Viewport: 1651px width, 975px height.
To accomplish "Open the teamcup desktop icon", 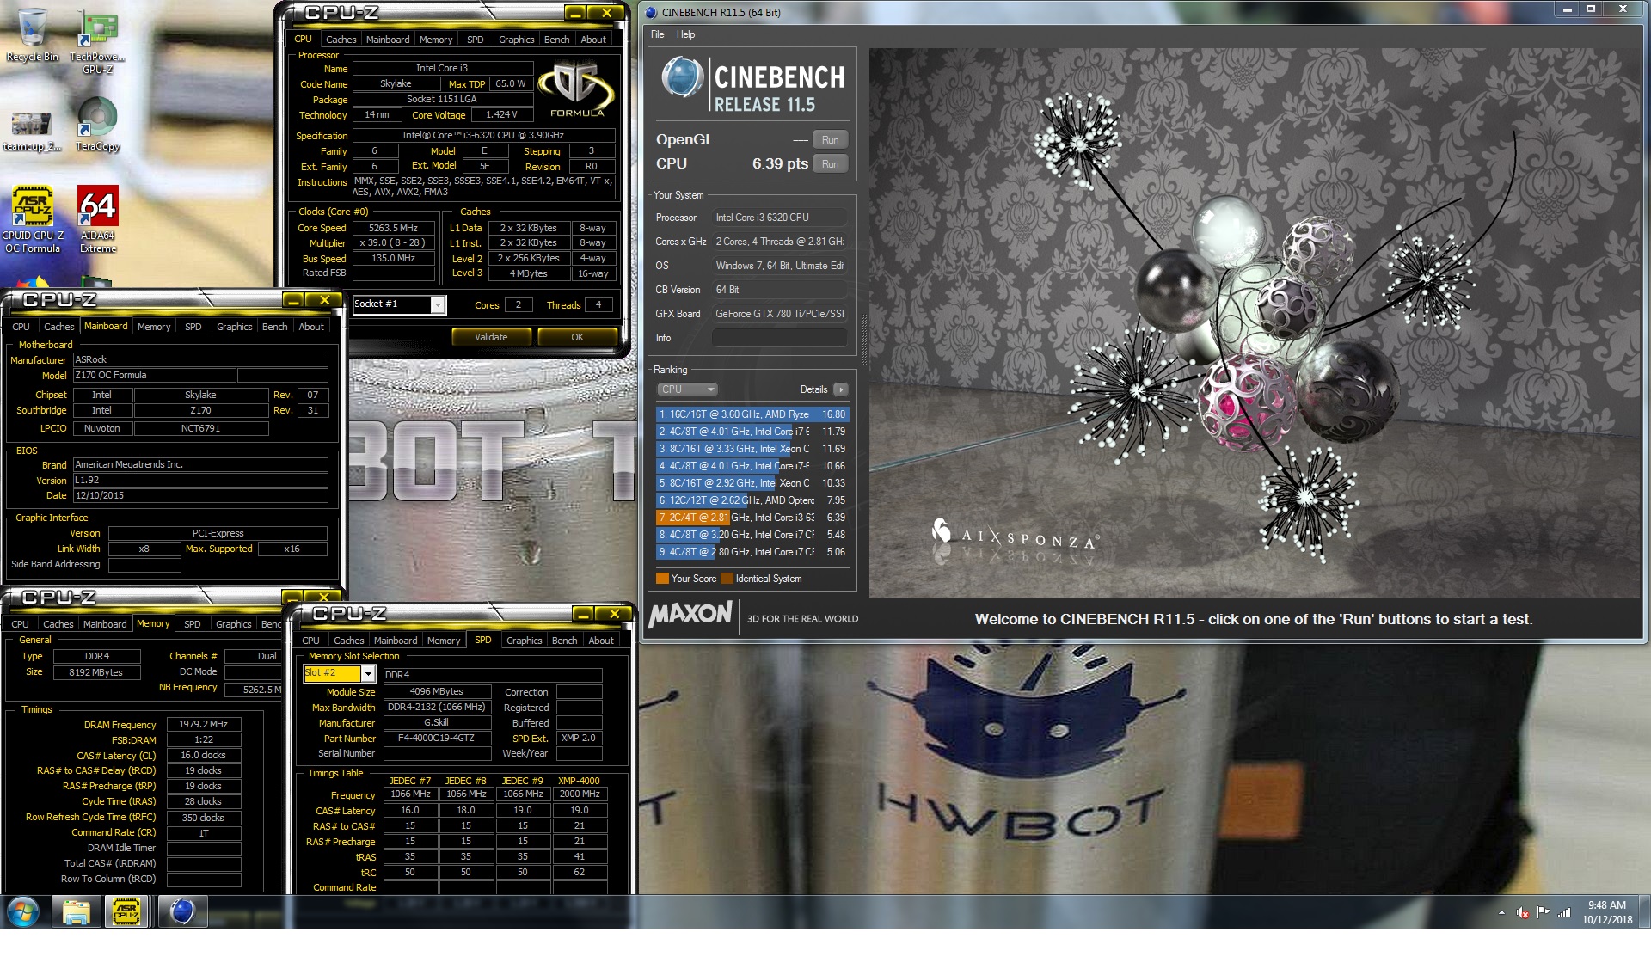I will pyautogui.click(x=32, y=131).
